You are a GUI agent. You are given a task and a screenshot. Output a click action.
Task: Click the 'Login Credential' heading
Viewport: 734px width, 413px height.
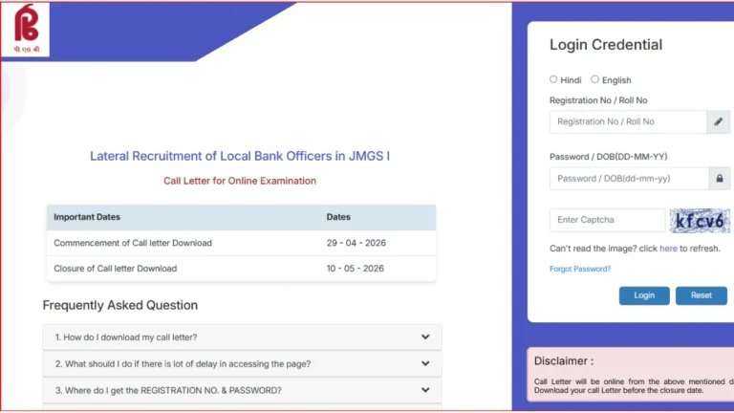coord(606,45)
